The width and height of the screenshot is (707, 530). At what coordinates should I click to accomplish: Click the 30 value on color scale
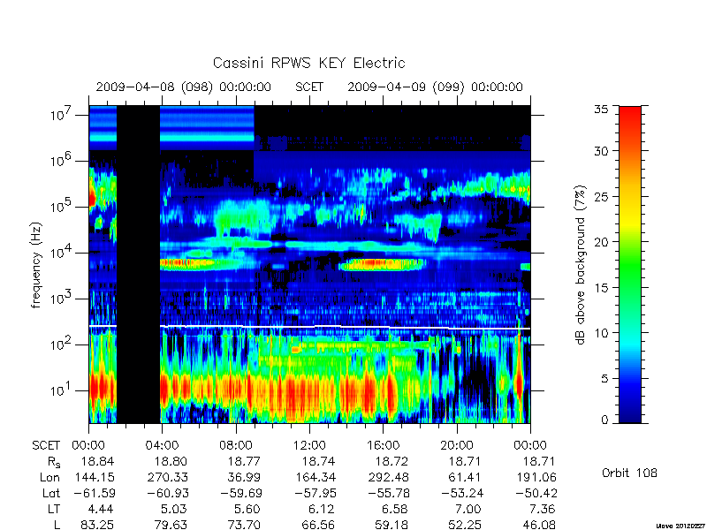pyautogui.click(x=601, y=150)
